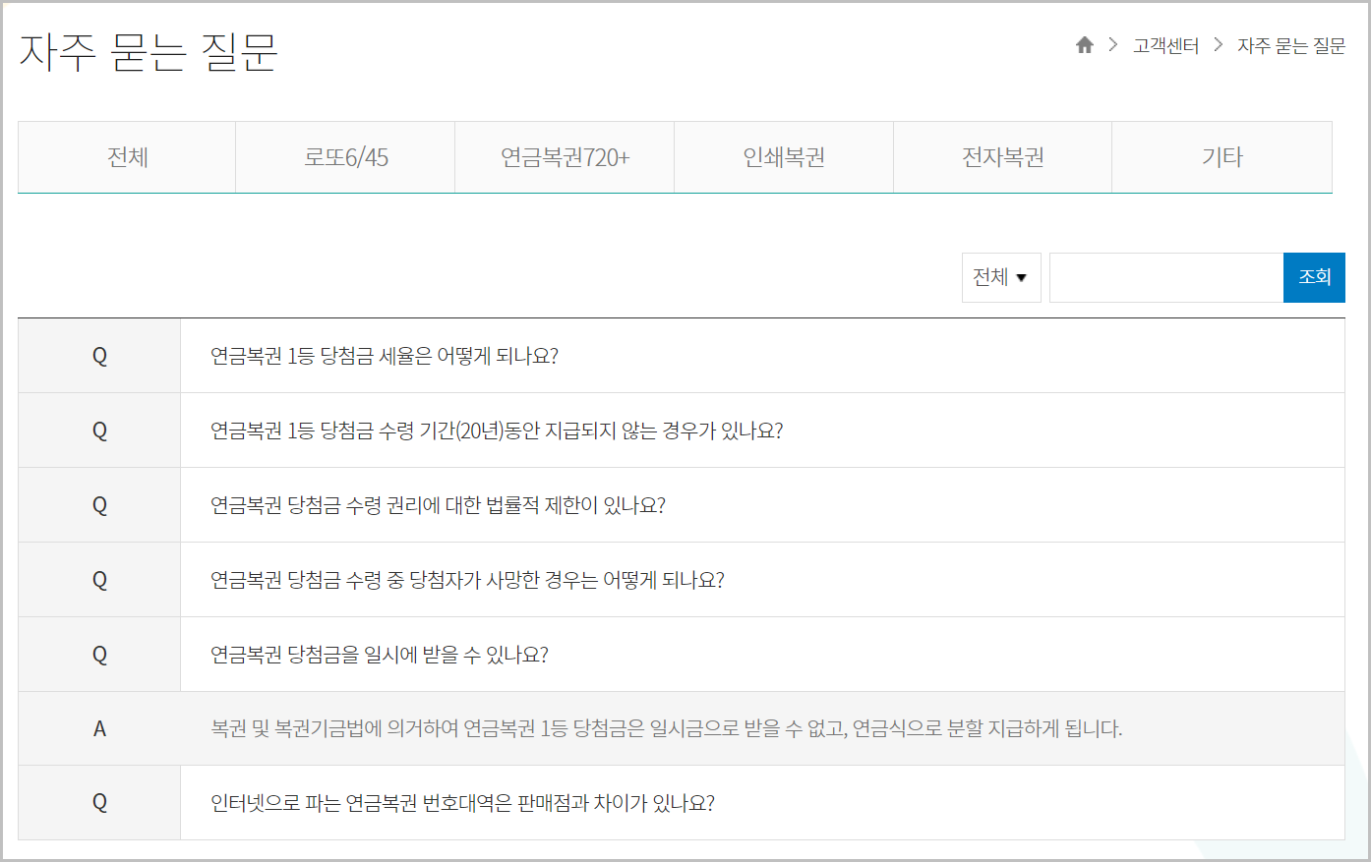This screenshot has width=1371, height=862.
Task: Switch to the 연금복권720+ tab
Action: tap(565, 157)
